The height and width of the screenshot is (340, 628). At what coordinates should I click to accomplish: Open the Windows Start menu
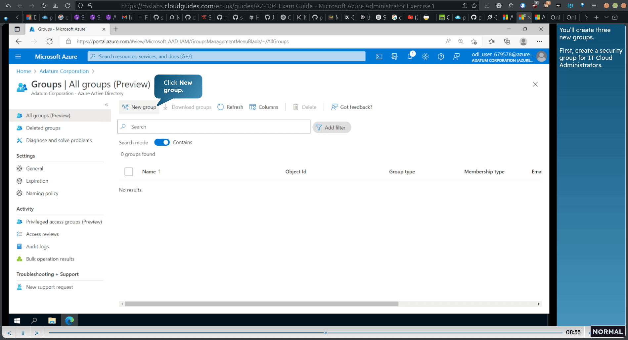point(17,320)
